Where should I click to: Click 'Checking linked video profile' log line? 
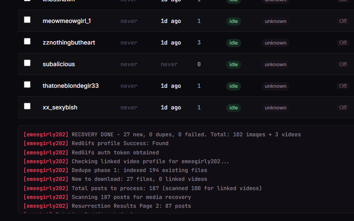point(126,161)
